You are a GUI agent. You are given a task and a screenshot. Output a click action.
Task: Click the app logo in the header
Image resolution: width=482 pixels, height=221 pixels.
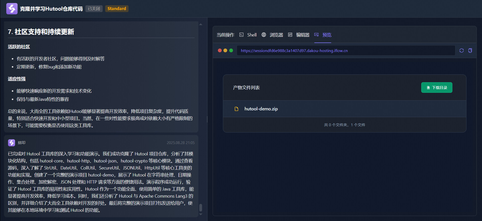tap(12, 9)
